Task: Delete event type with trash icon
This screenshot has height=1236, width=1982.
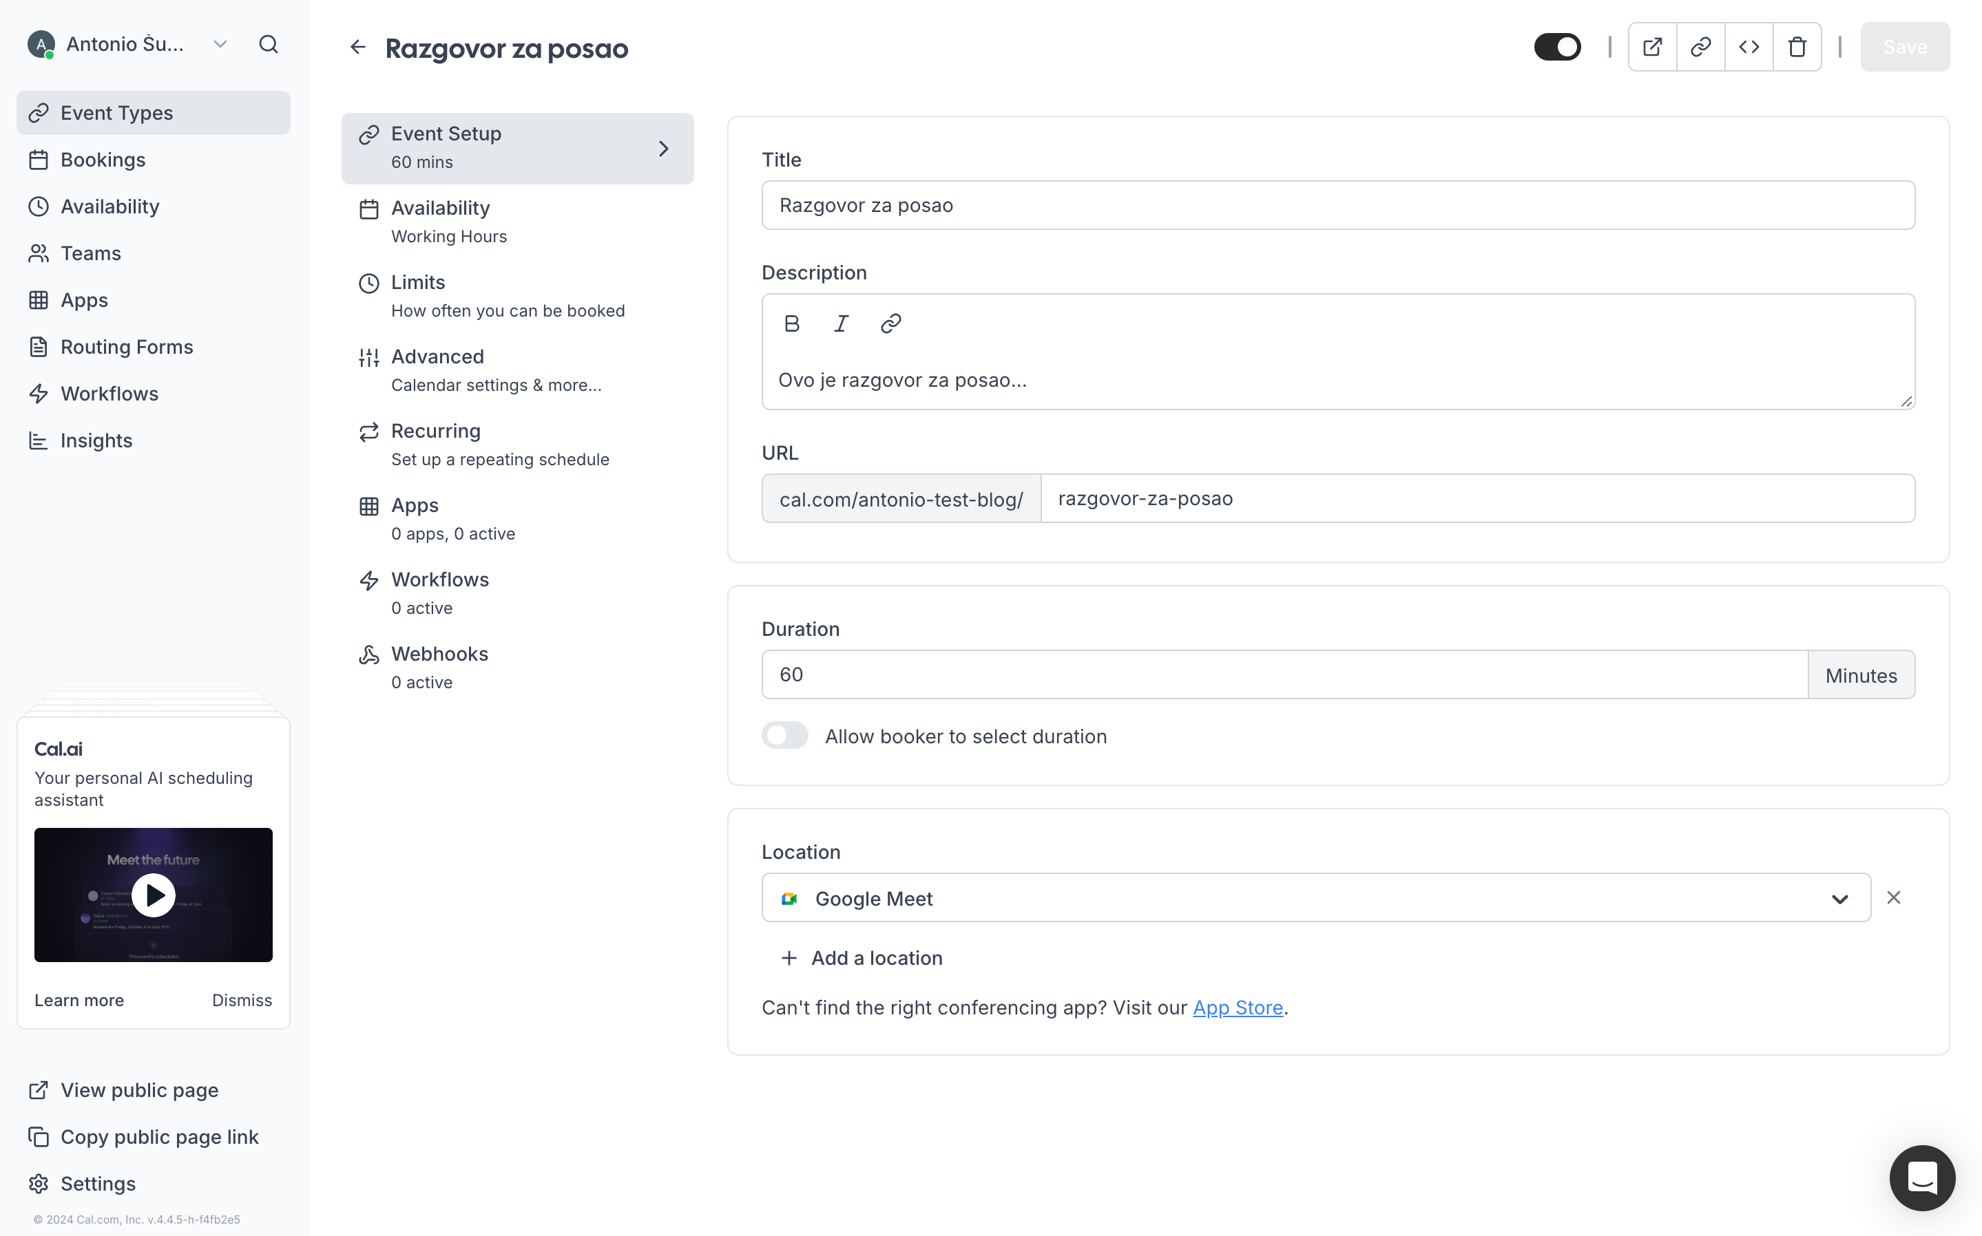Action: [1796, 47]
